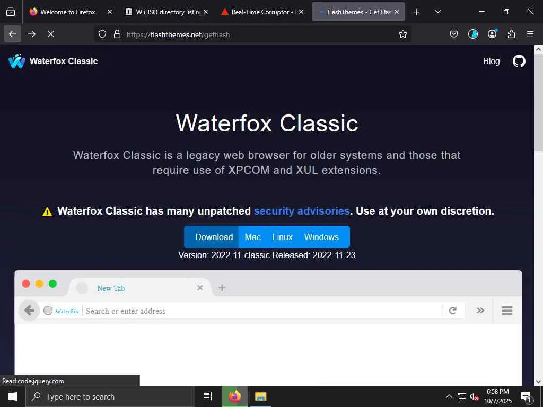This screenshot has height=407, width=543.
Task: Open Task View on the taskbar
Action: pyautogui.click(x=208, y=396)
